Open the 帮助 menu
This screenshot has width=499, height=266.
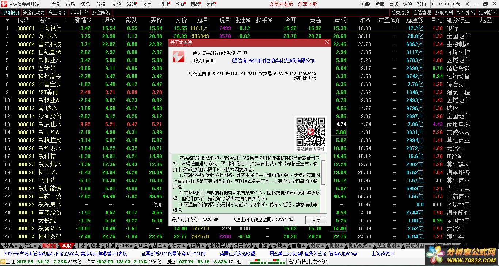pos(421,4)
